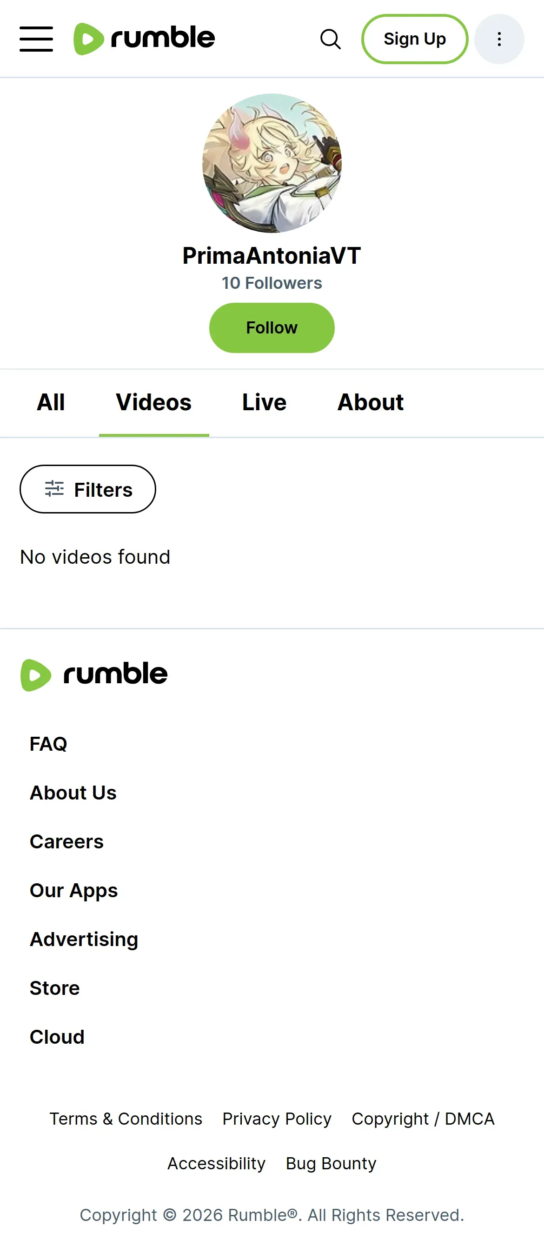Open the About tab

click(x=371, y=402)
